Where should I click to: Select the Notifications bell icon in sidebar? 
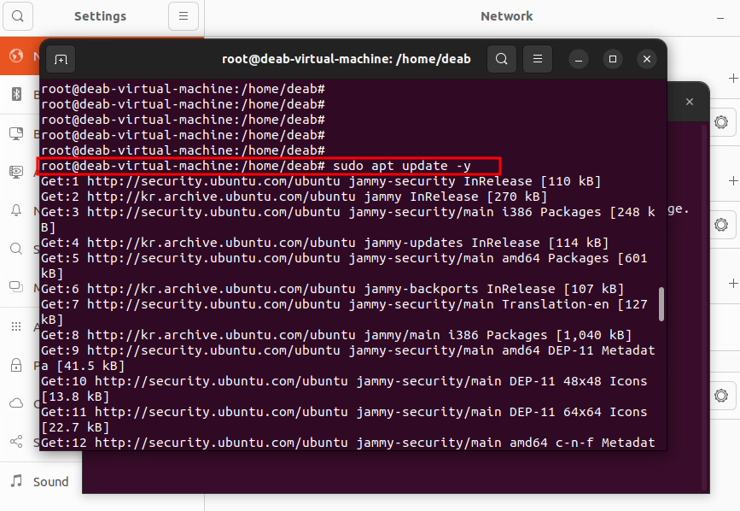pos(16,210)
